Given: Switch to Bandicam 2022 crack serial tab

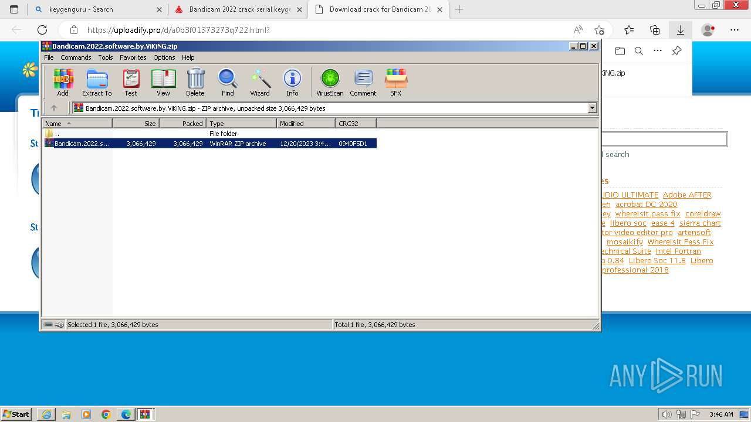Looking at the screenshot, I should [239, 9].
